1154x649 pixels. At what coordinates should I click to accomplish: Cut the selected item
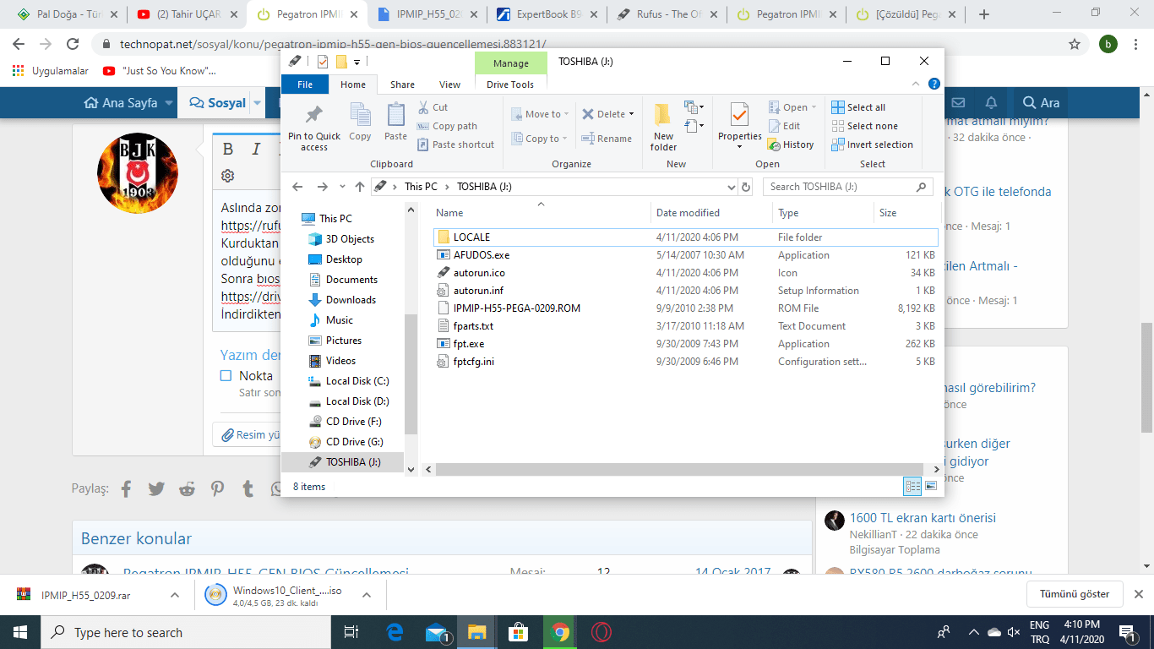click(433, 107)
